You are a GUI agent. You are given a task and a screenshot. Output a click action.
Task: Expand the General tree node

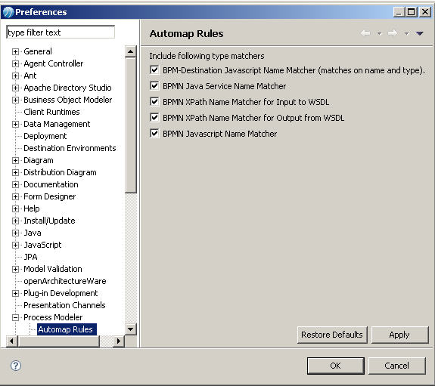click(15, 51)
